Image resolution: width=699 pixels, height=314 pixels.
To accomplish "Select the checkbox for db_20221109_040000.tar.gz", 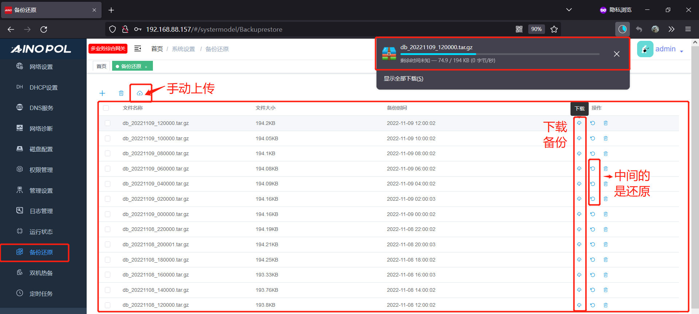I will [x=107, y=184].
